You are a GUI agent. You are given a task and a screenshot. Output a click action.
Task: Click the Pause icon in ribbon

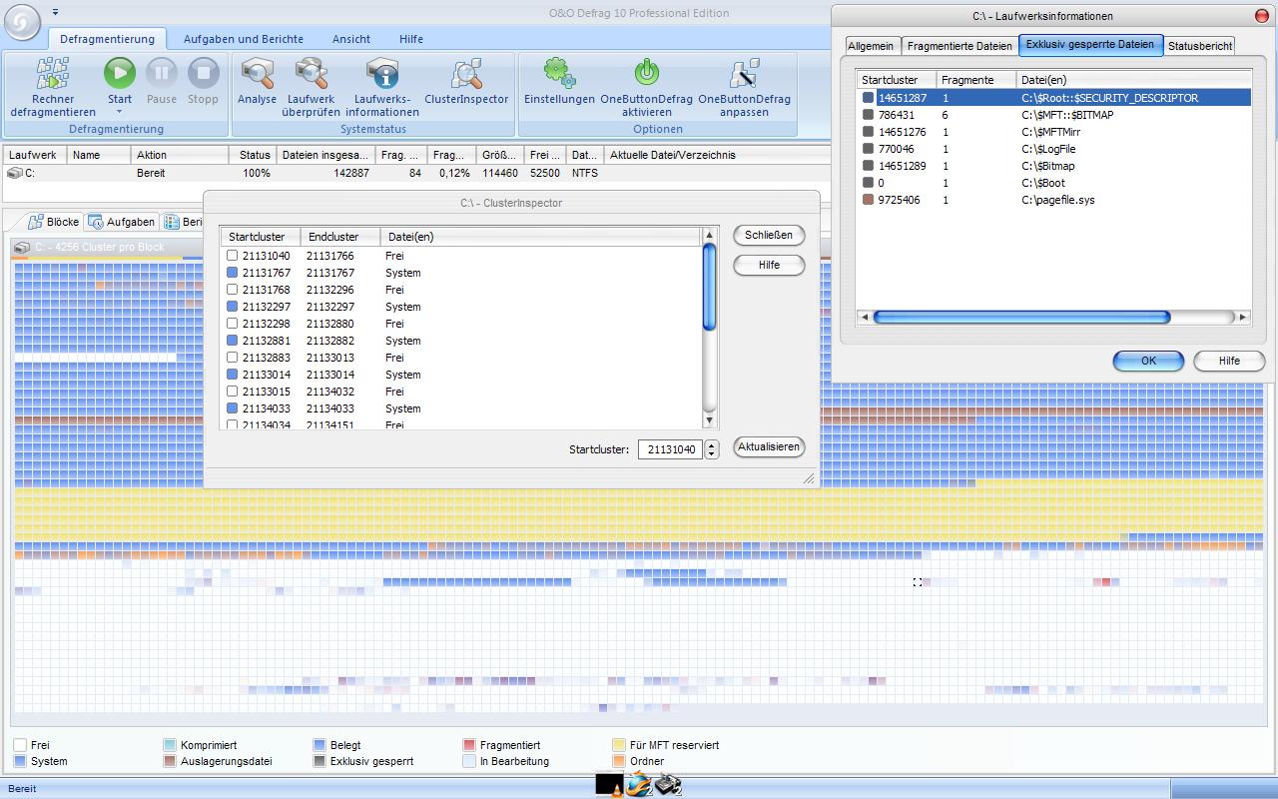pos(162,73)
